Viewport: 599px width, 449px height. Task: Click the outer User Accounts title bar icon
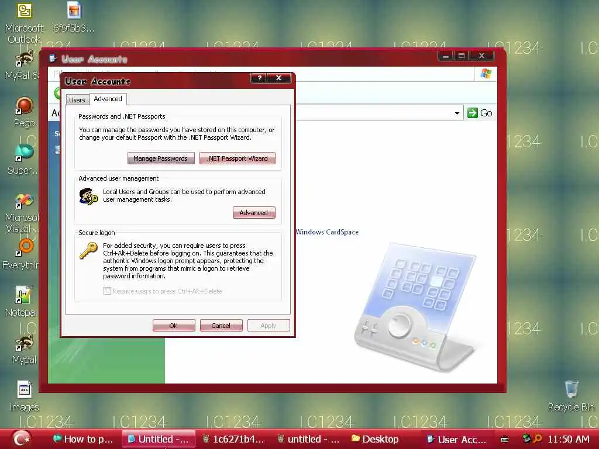53,58
